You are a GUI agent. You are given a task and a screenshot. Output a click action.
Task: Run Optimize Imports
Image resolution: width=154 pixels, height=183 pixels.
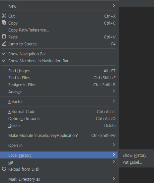59,119
